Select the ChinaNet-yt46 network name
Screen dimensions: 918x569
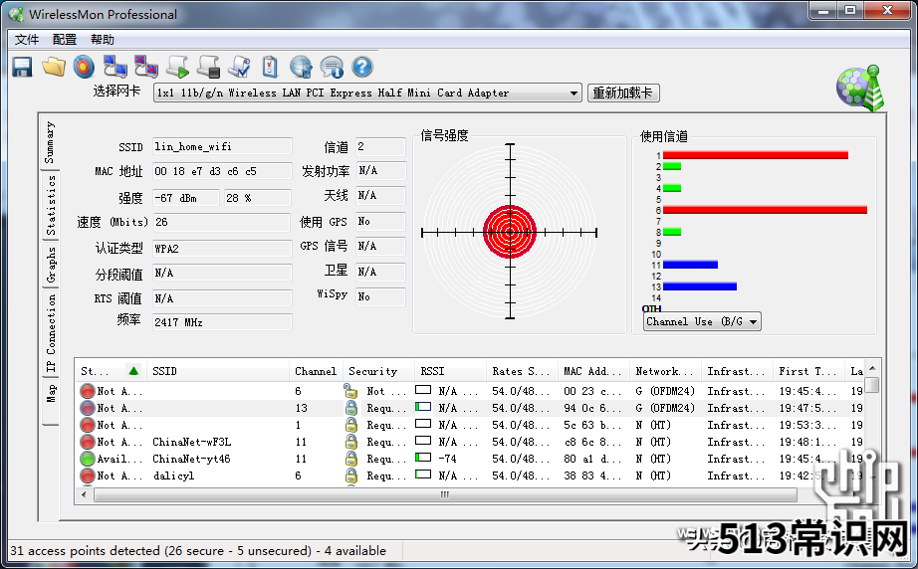[191, 459]
